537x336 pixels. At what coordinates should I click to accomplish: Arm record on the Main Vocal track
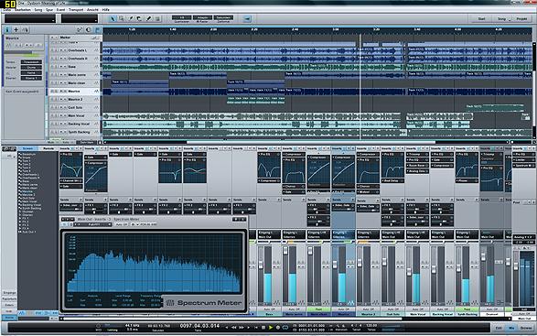tap(61, 116)
